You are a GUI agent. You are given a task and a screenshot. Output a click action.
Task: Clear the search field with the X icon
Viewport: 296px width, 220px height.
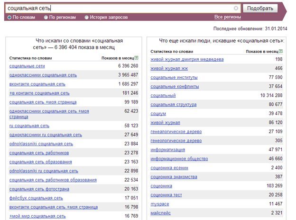click(x=236, y=8)
